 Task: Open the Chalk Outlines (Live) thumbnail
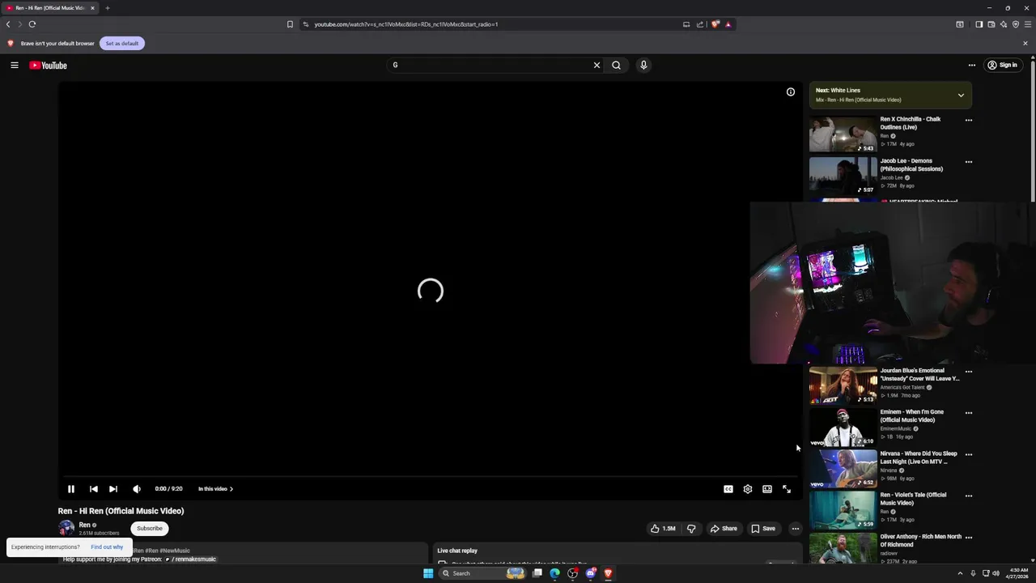tap(843, 134)
